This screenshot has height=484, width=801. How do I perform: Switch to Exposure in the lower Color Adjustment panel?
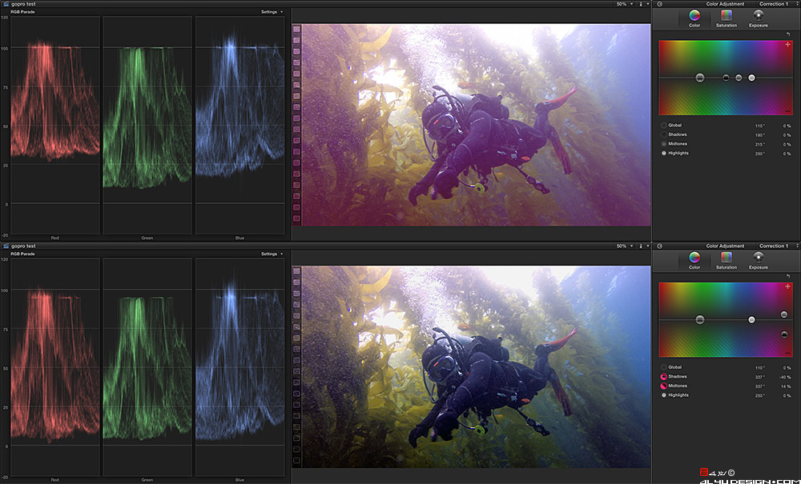point(758,259)
